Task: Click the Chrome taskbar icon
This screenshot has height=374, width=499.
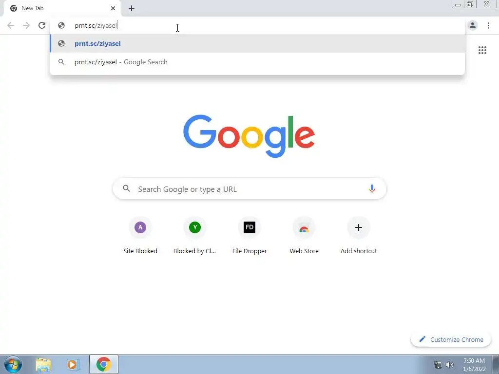Action: tap(104, 364)
